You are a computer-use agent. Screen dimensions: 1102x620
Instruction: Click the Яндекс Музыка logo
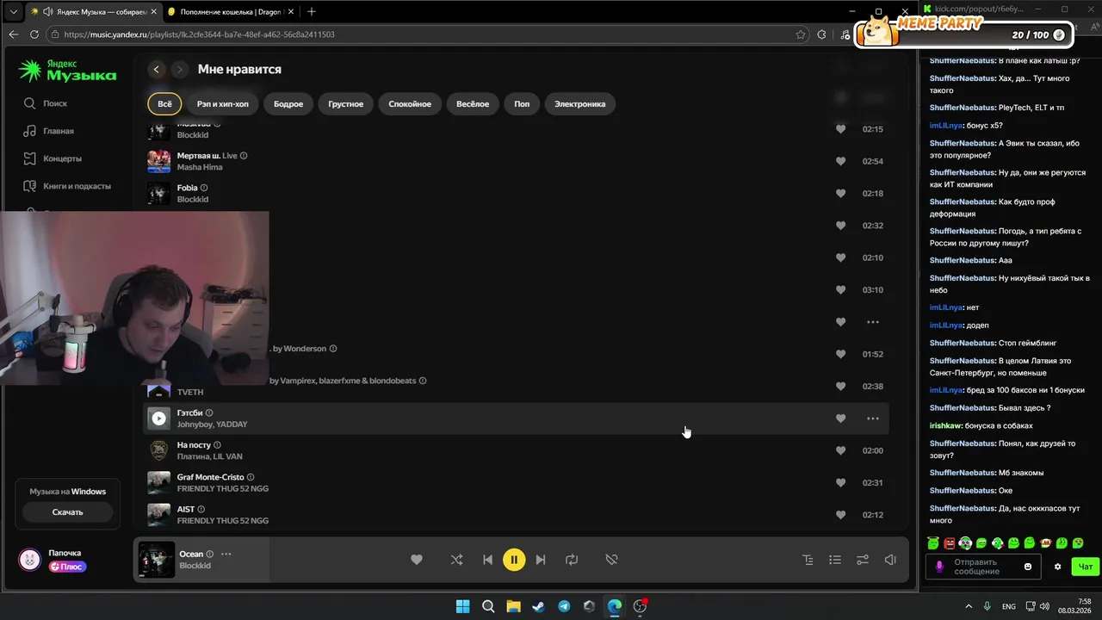point(67,71)
